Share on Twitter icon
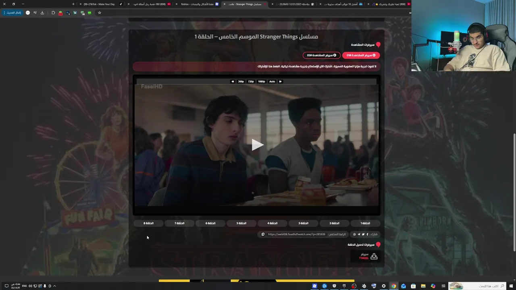The width and height of the screenshot is (516, 290). pos(363,234)
